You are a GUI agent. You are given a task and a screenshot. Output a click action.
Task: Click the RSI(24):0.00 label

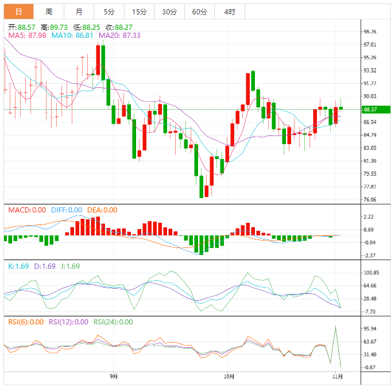(x=113, y=322)
